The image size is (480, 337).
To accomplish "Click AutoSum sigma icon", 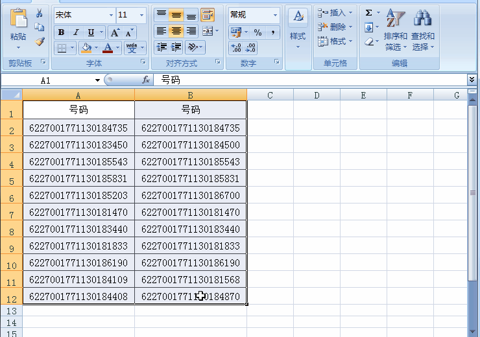I will [x=369, y=13].
